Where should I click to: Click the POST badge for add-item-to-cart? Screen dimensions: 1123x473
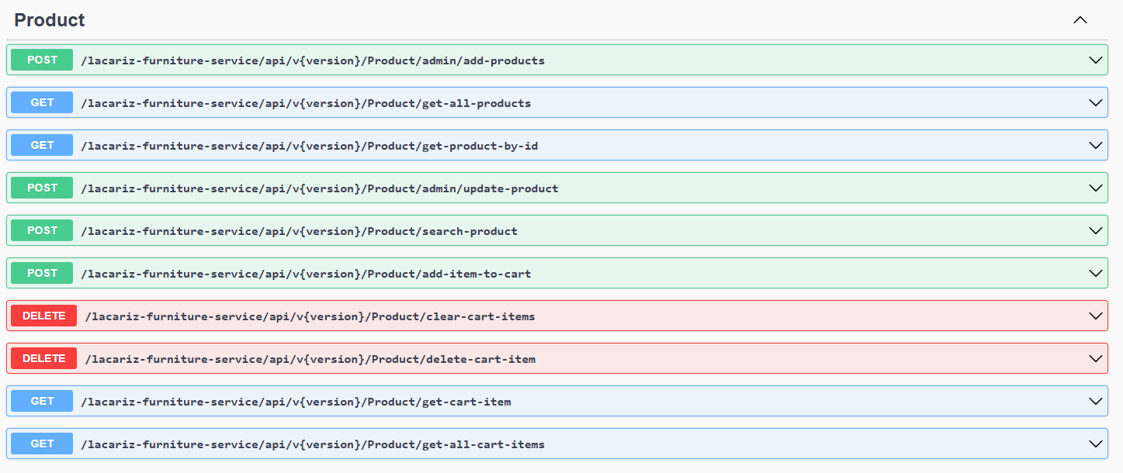click(x=42, y=273)
